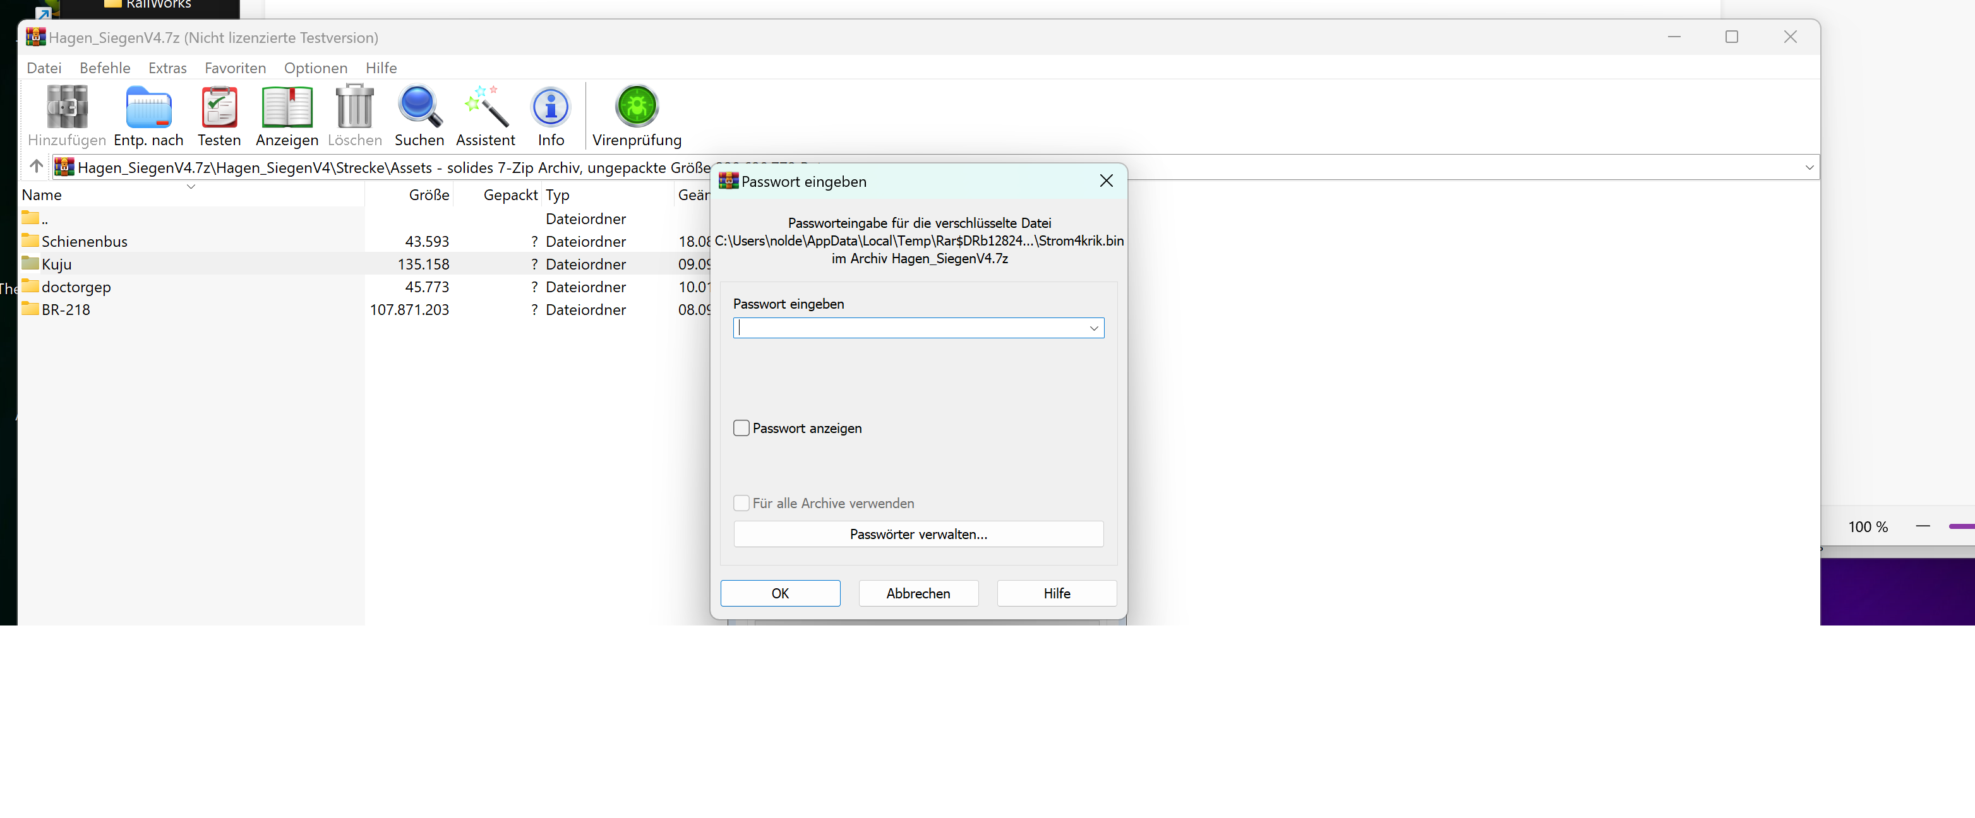This screenshot has width=1975, height=818.
Task: Click Abbrechen to cancel password entry
Action: (x=918, y=593)
